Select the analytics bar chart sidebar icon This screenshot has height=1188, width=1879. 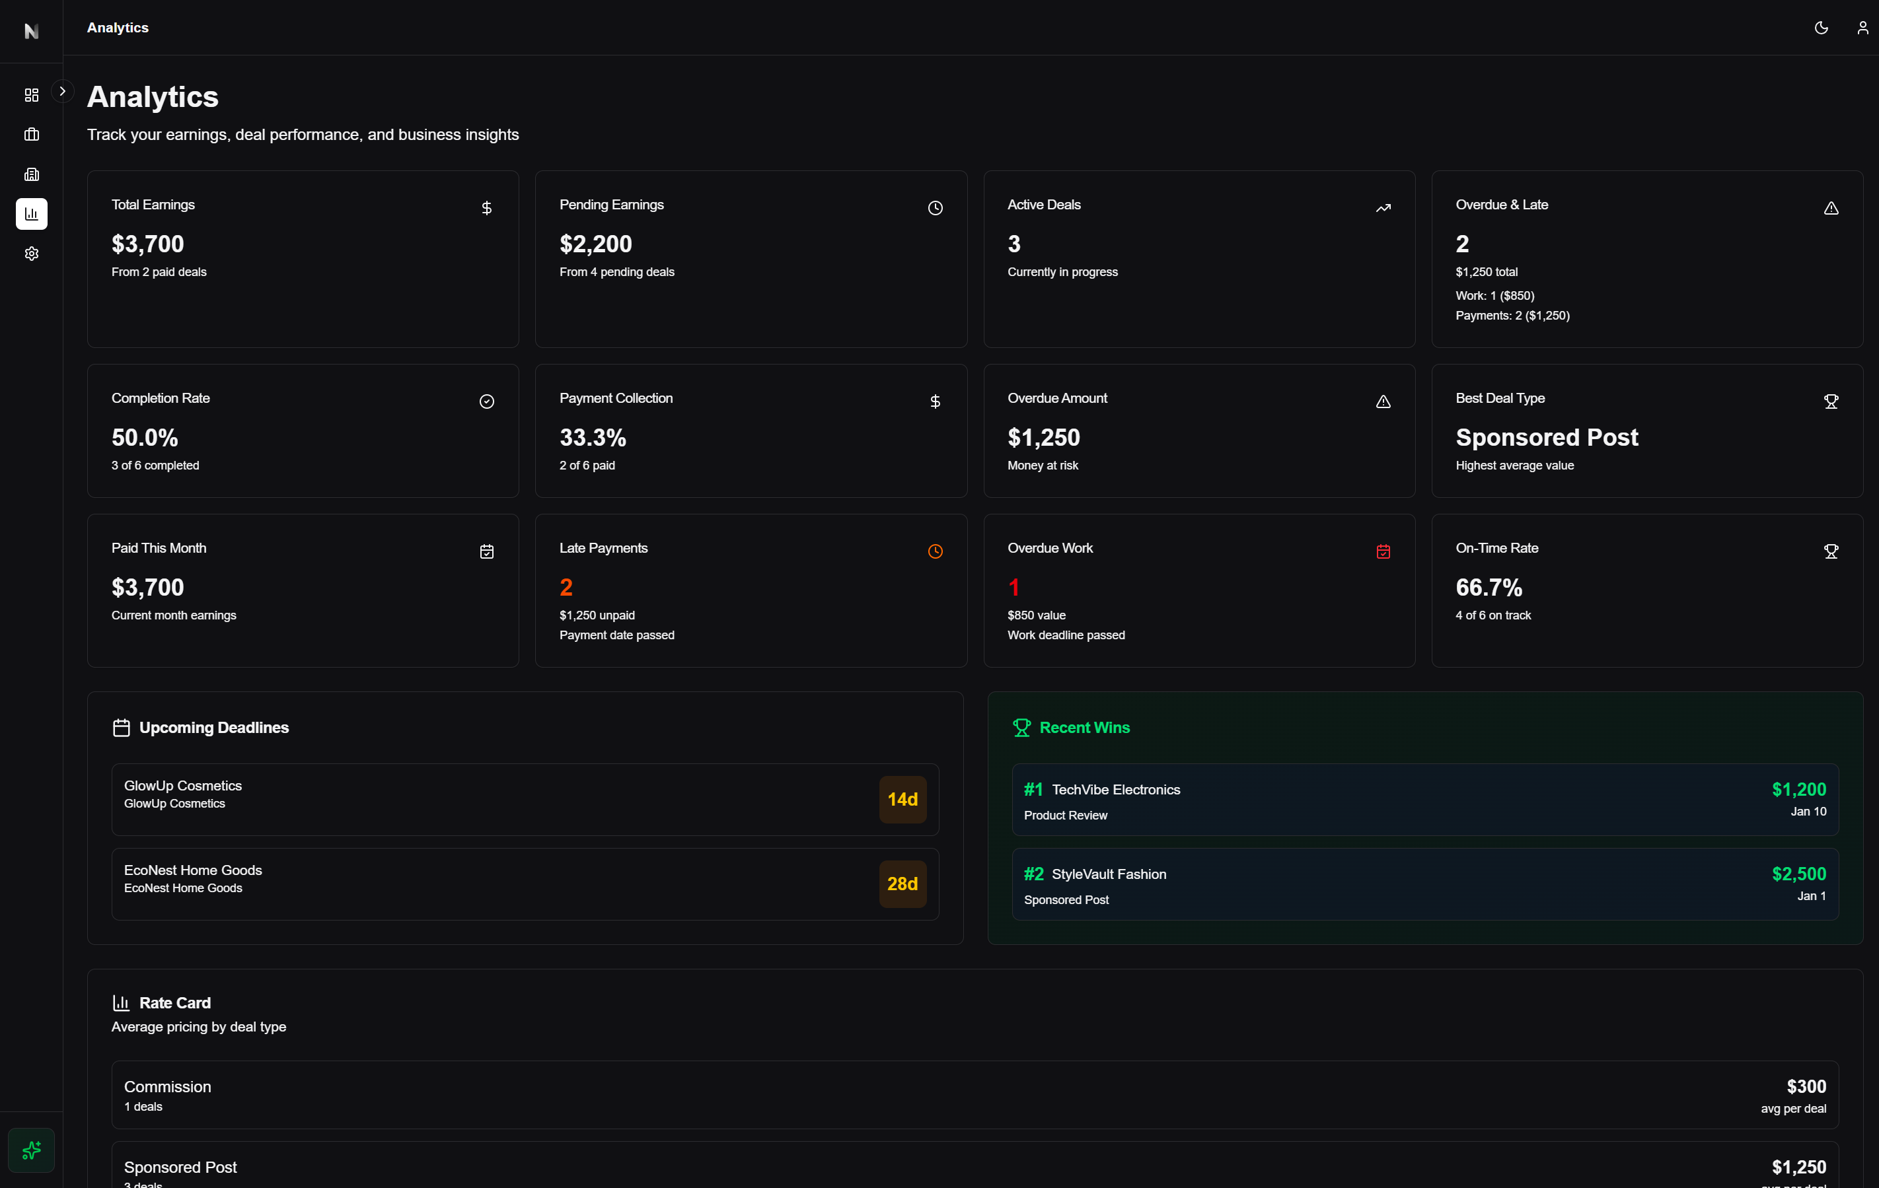click(x=31, y=214)
